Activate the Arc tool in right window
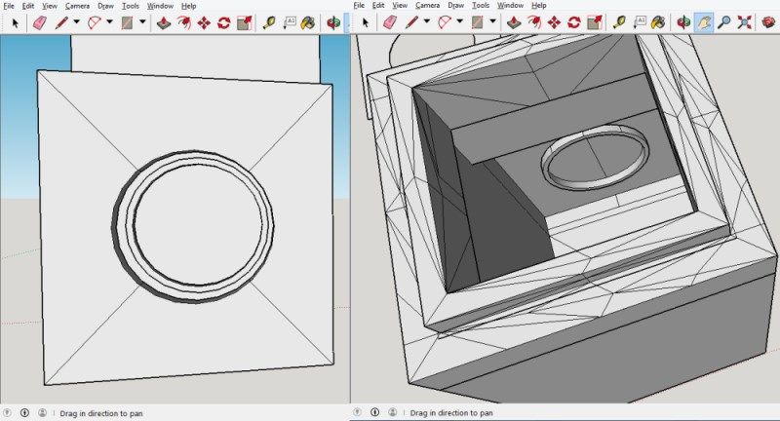 tap(445, 22)
